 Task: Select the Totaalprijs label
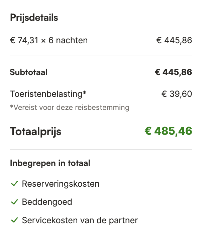click(35, 131)
